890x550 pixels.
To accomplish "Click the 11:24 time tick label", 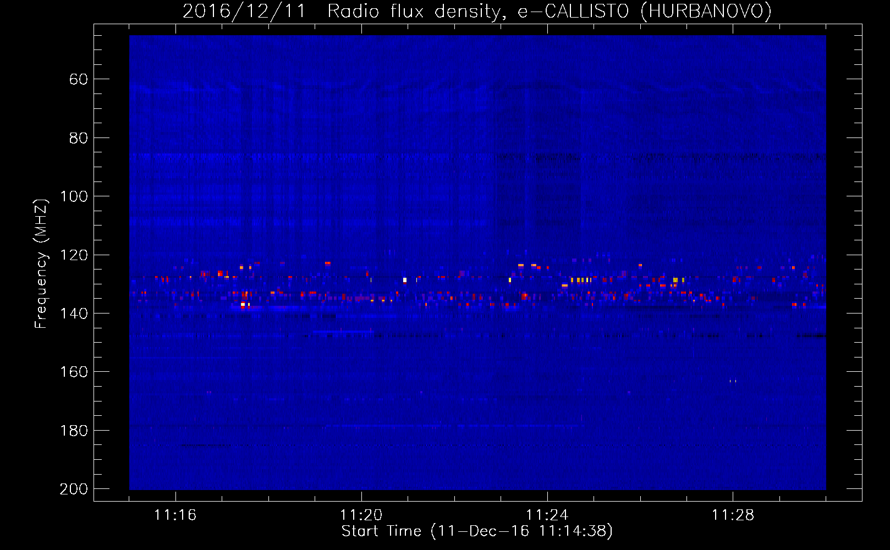I will [x=547, y=515].
